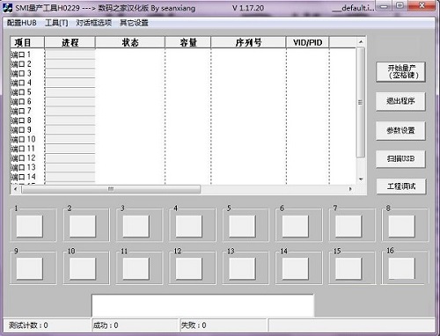Click the 失败 : 0 status entry

tap(224, 325)
